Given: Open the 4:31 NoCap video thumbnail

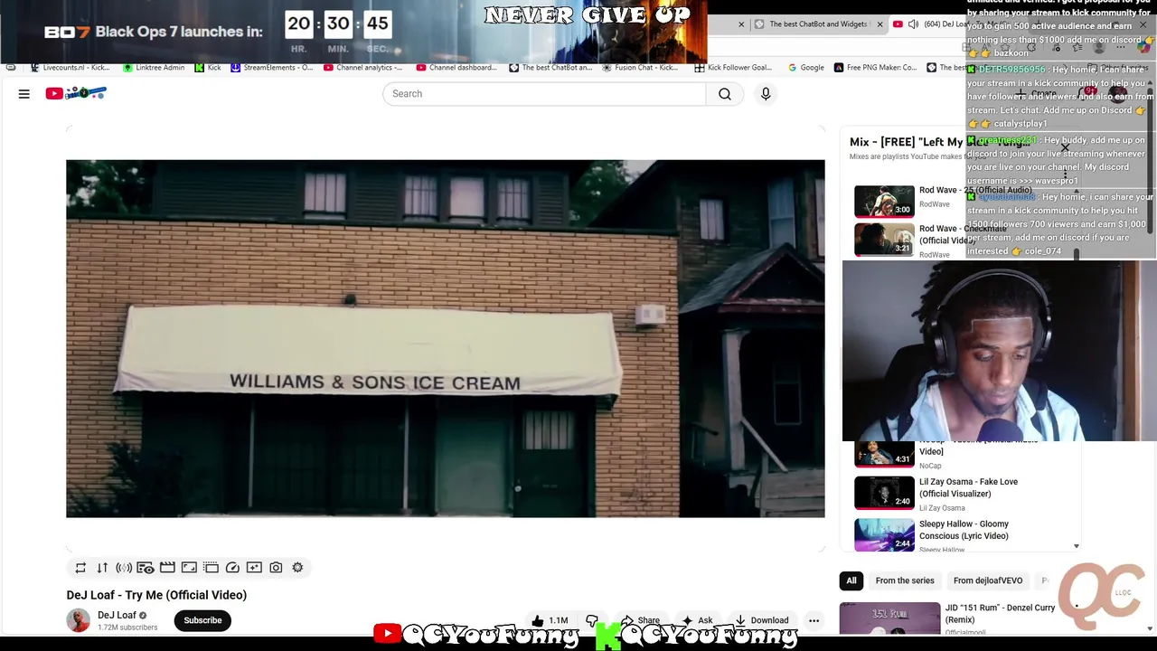Looking at the screenshot, I should (x=884, y=453).
